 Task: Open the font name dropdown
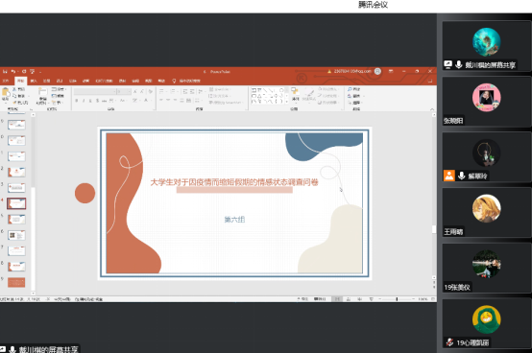[x=95, y=92]
